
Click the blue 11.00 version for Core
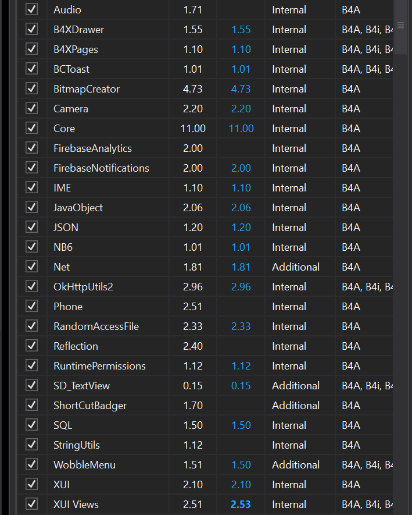coord(241,129)
